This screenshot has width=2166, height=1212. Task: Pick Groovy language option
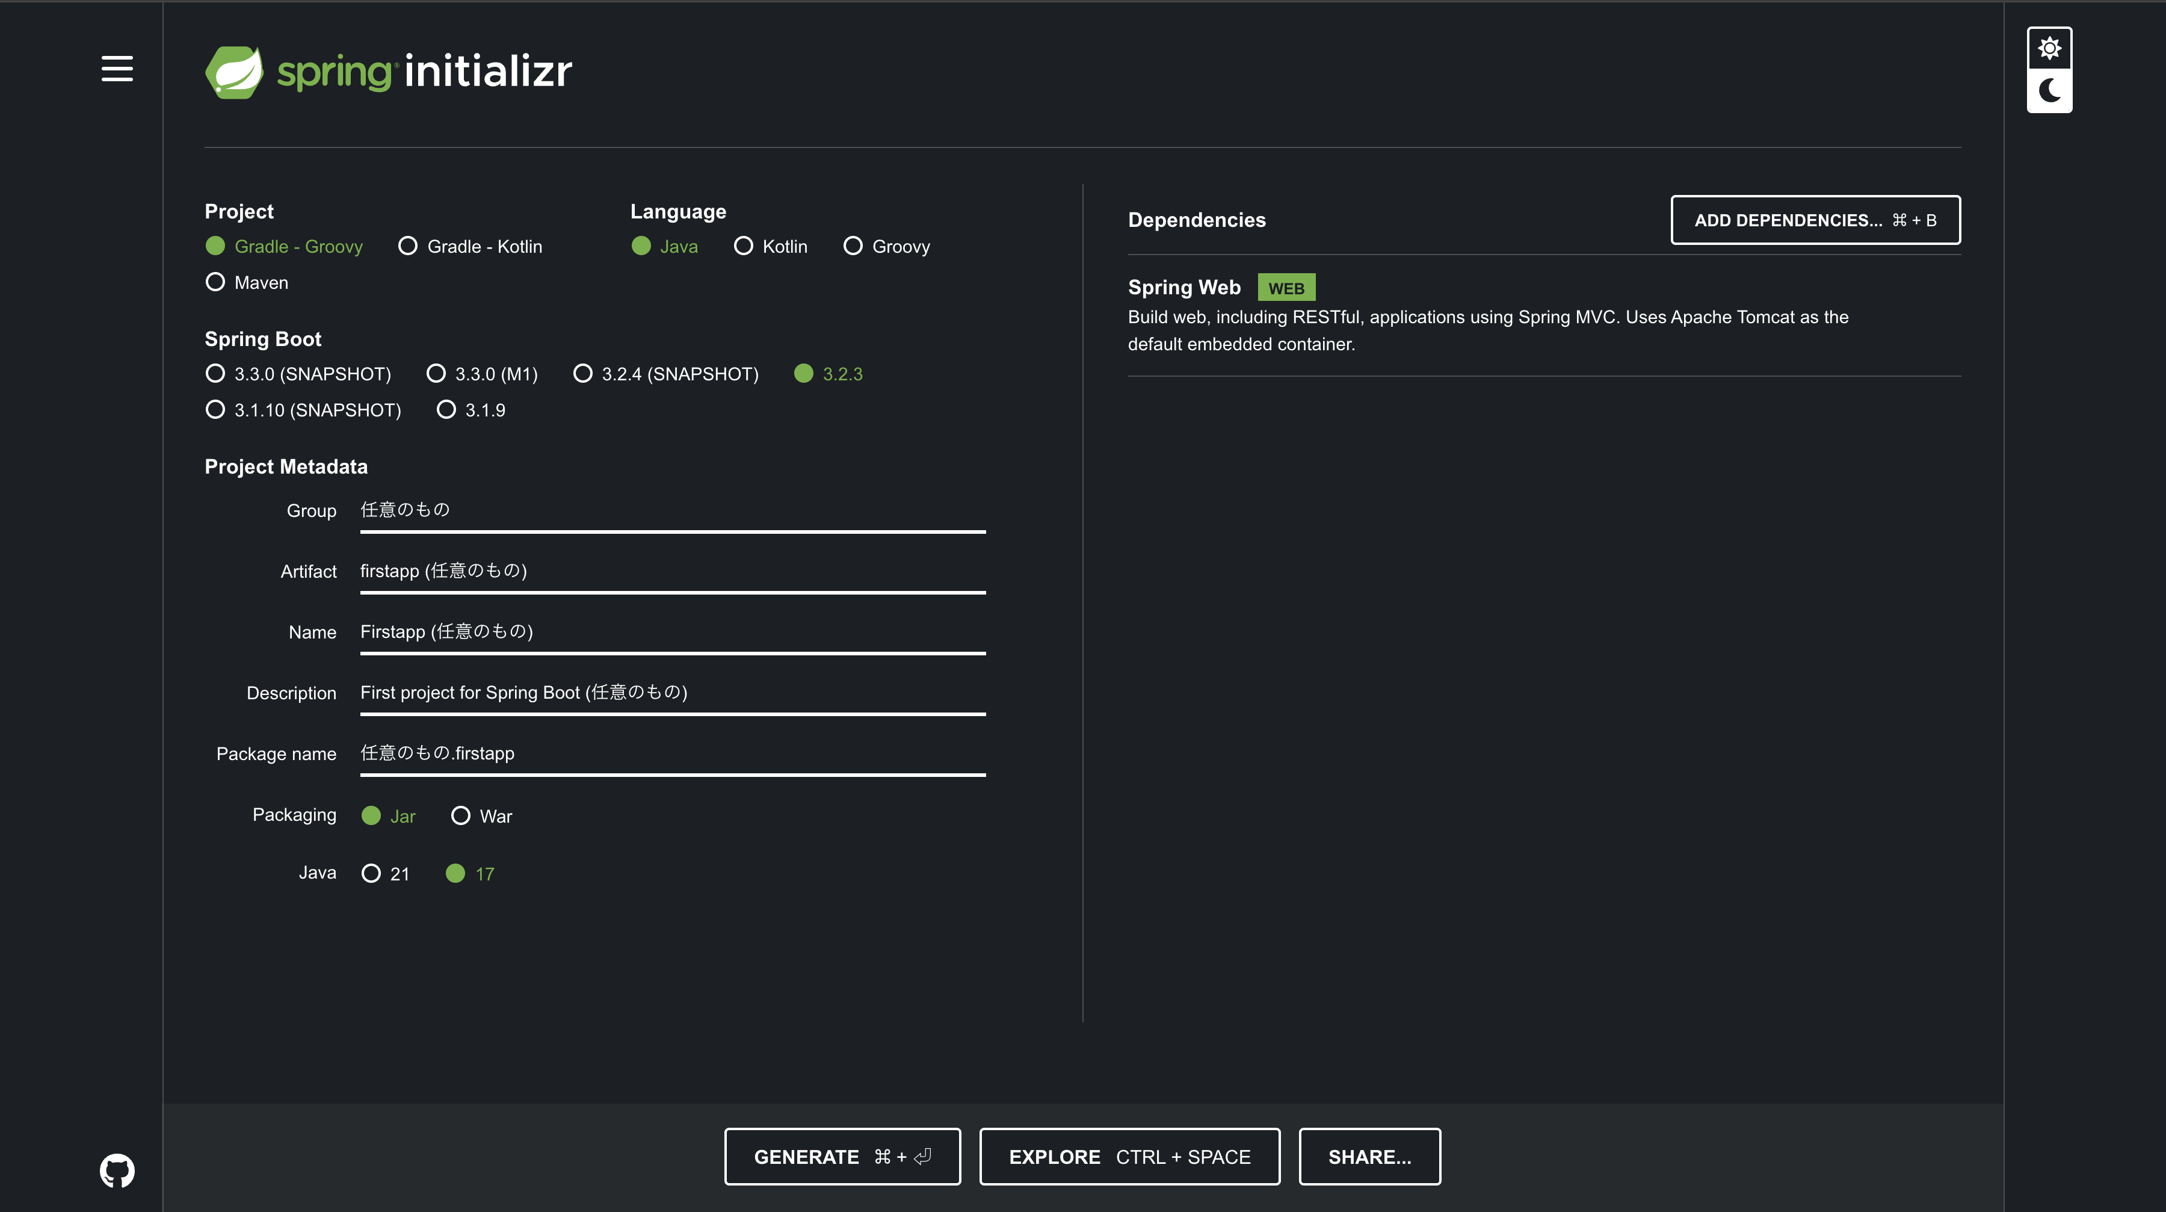click(x=853, y=247)
